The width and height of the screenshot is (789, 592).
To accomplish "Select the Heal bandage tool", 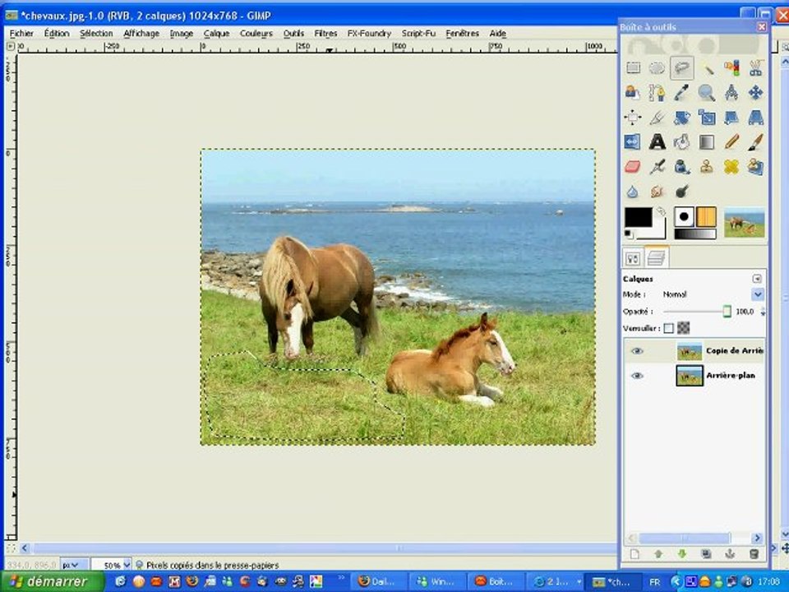I will tap(731, 167).
